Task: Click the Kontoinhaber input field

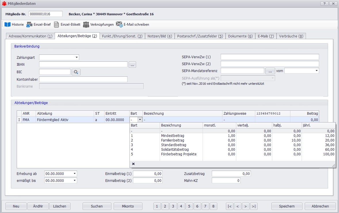Action: 83,79
